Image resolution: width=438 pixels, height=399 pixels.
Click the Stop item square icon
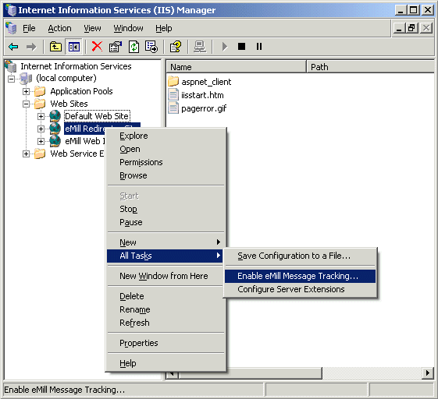click(241, 46)
